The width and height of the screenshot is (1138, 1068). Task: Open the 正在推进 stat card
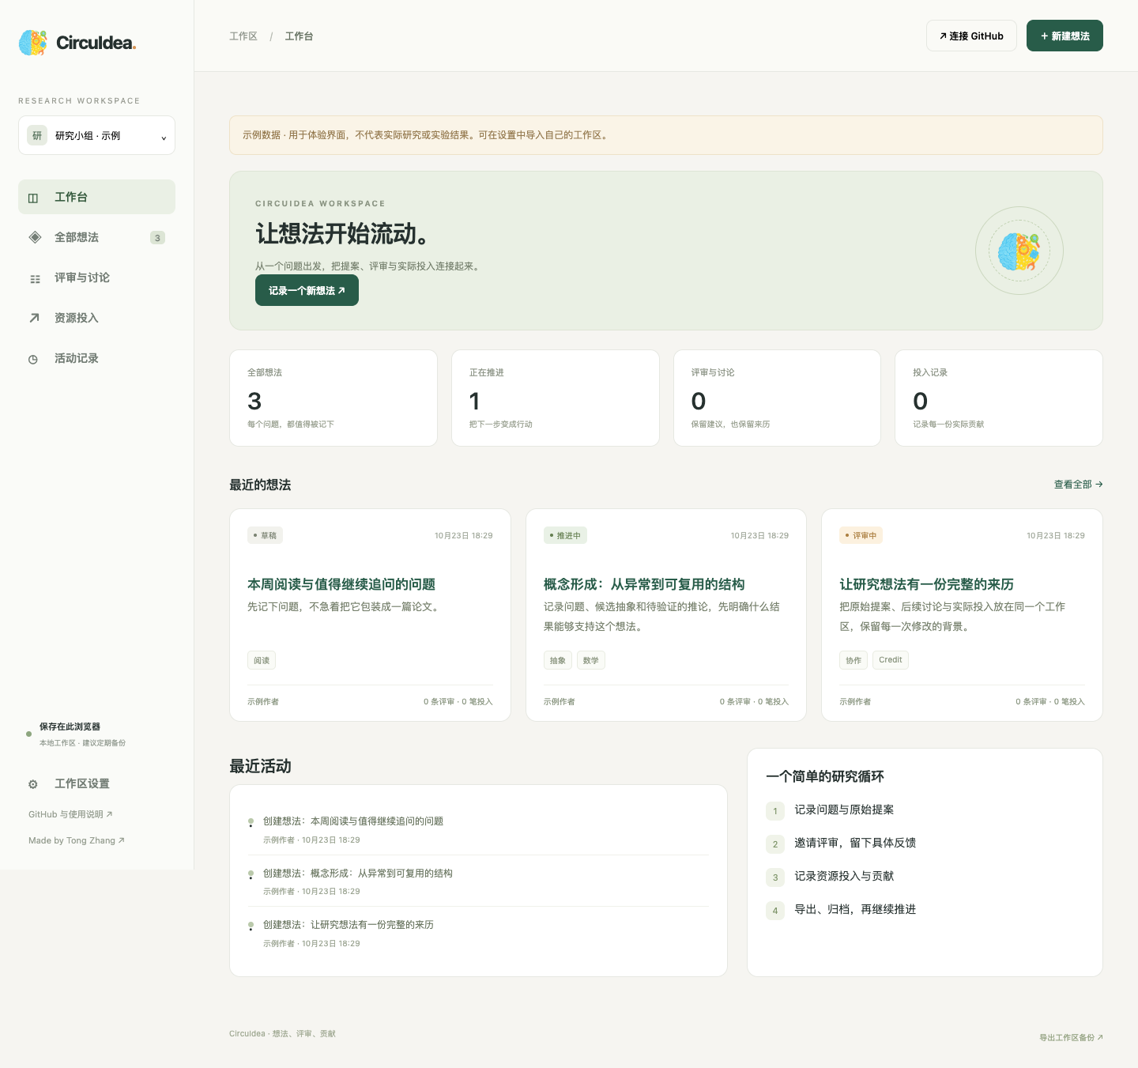click(x=556, y=398)
